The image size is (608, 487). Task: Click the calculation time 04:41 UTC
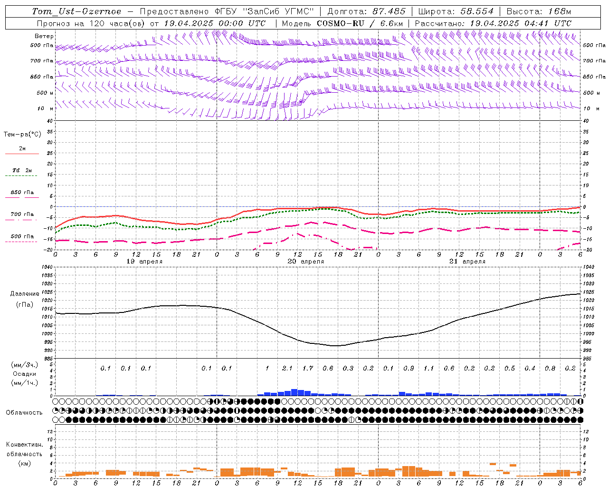tap(547, 23)
